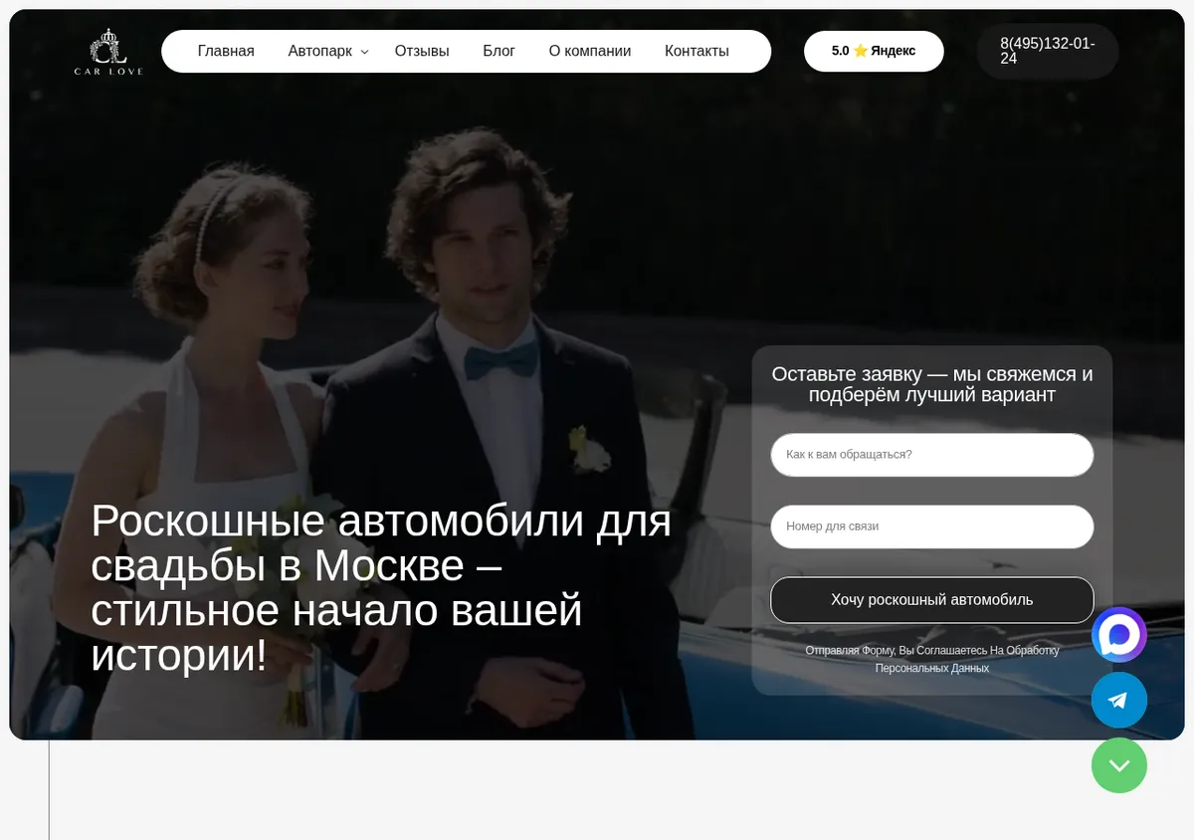Open the О компании page
The image size is (1194, 840).
click(590, 51)
